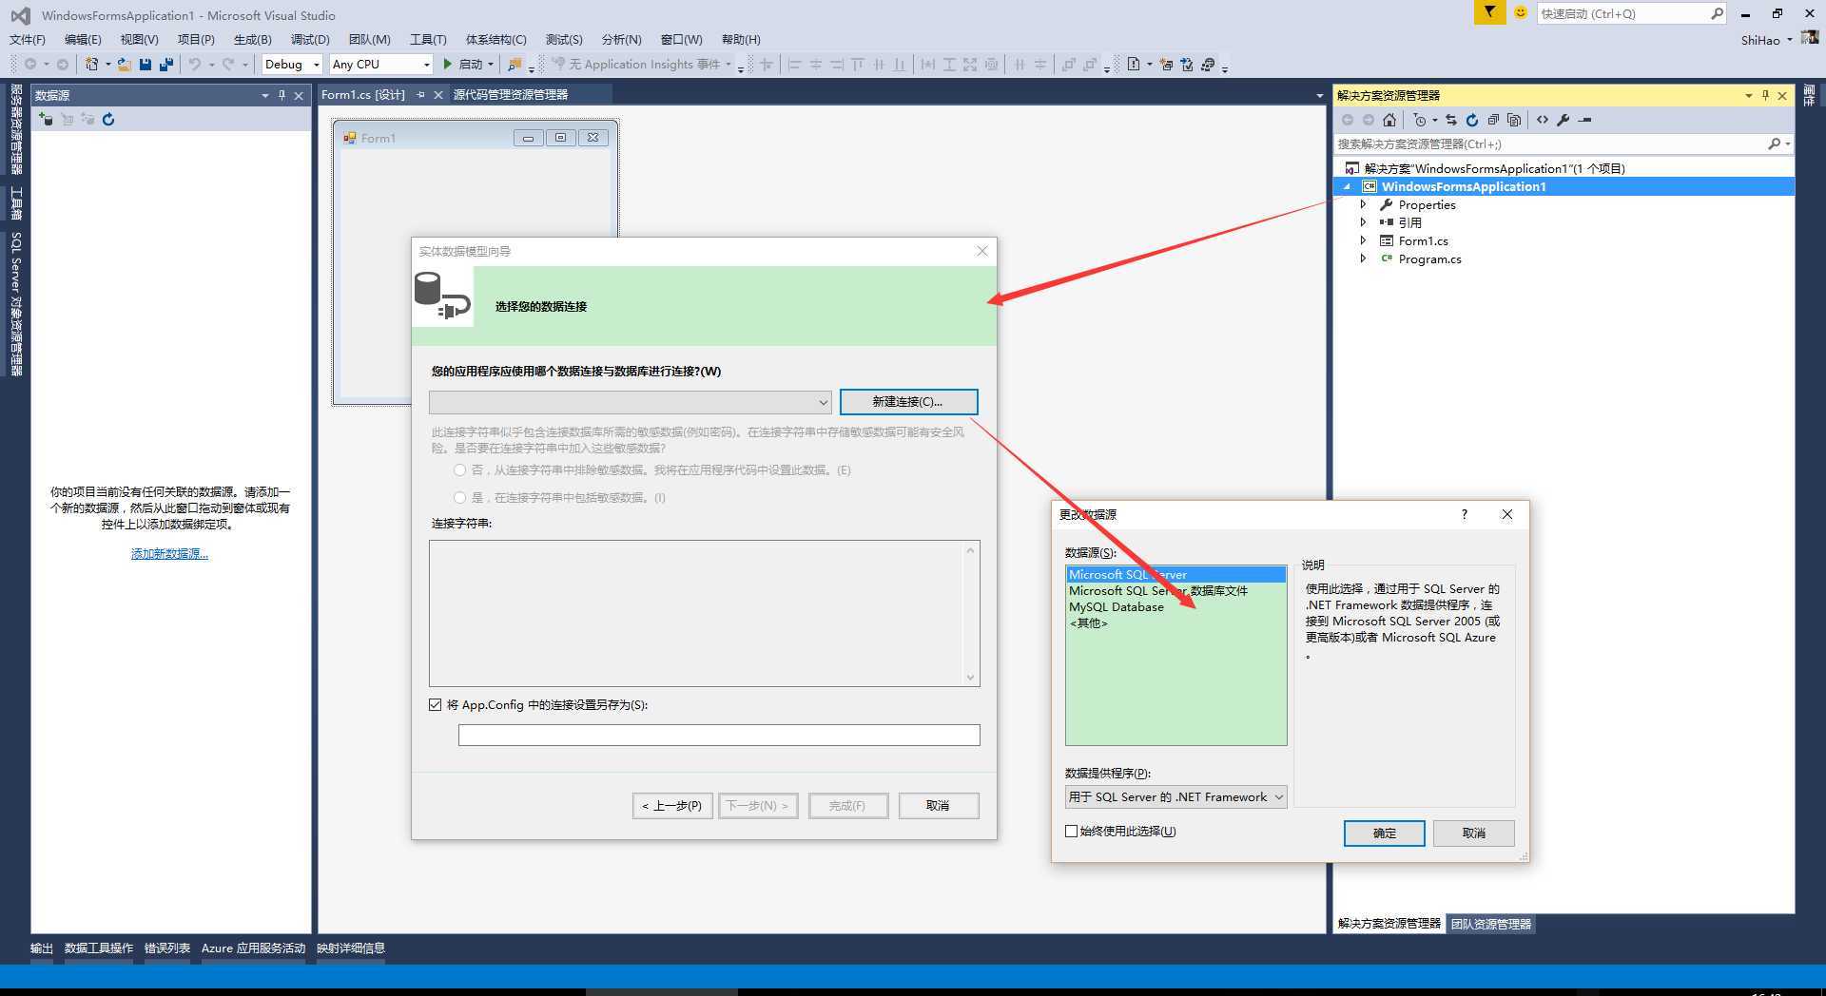Open the 输出 output tab
The height and width of the screenshot is (996, 1826).
(x=42, y=948)
